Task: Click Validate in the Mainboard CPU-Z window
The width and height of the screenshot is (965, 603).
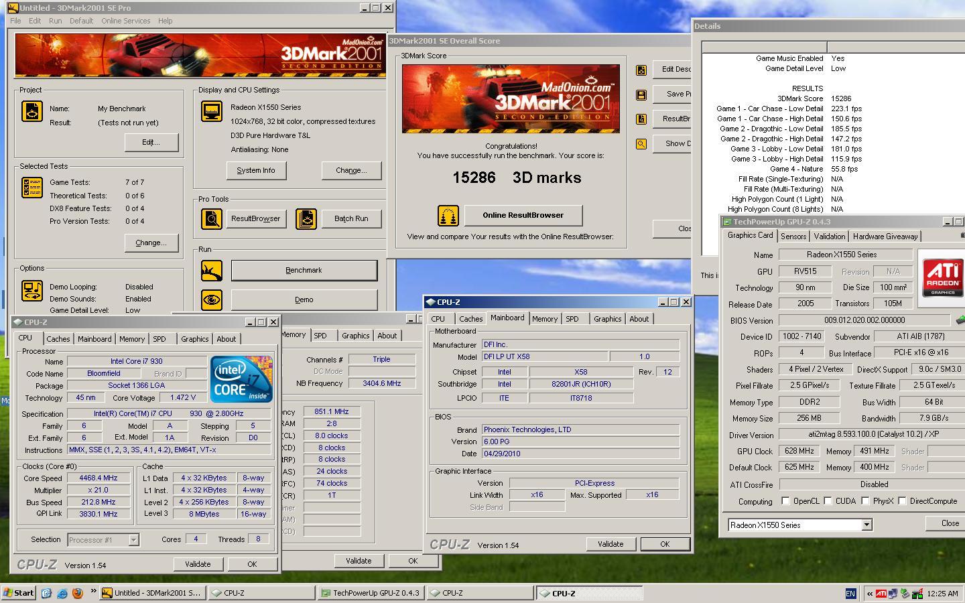Action: pyautogui.click(x=610, y=544)
